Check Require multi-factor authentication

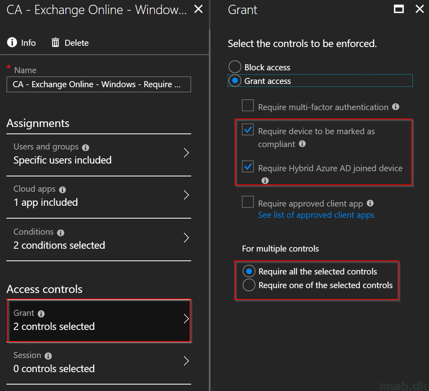[x=248, y=105]
